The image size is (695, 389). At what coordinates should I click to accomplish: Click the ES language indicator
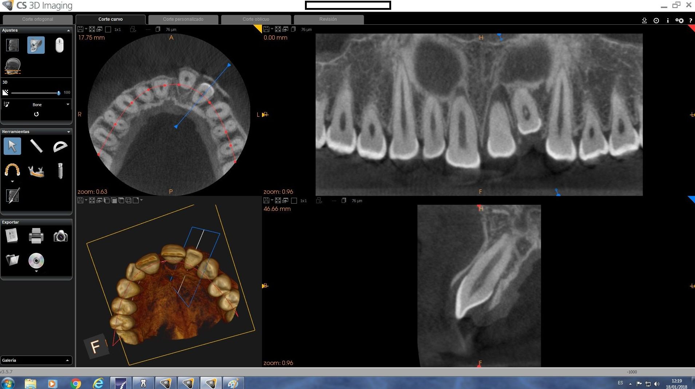point(620,383)
